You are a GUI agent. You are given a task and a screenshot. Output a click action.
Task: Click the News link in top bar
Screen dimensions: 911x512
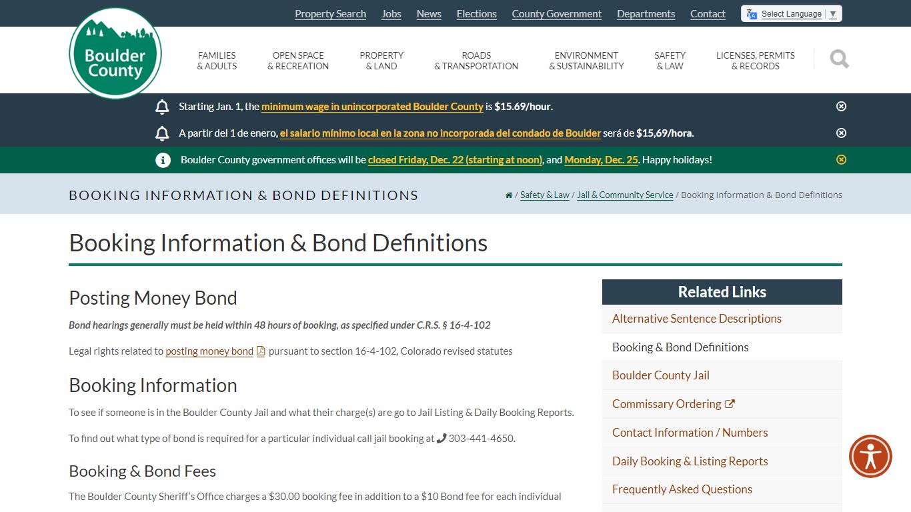[429, 14]
